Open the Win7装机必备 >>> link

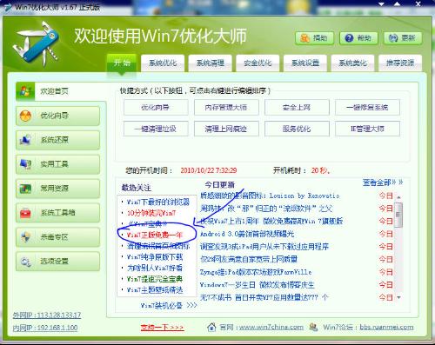[x=169, y=305]
